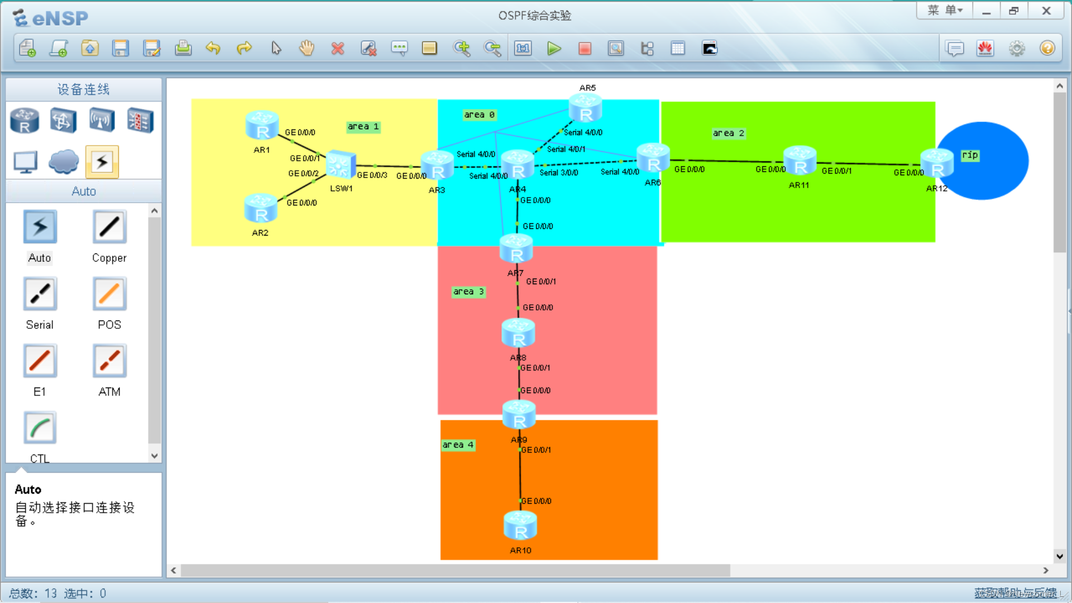Viewport: 1072px width, 603px height.
Task: Click the red X delete icon
Action: click(337, 49)
